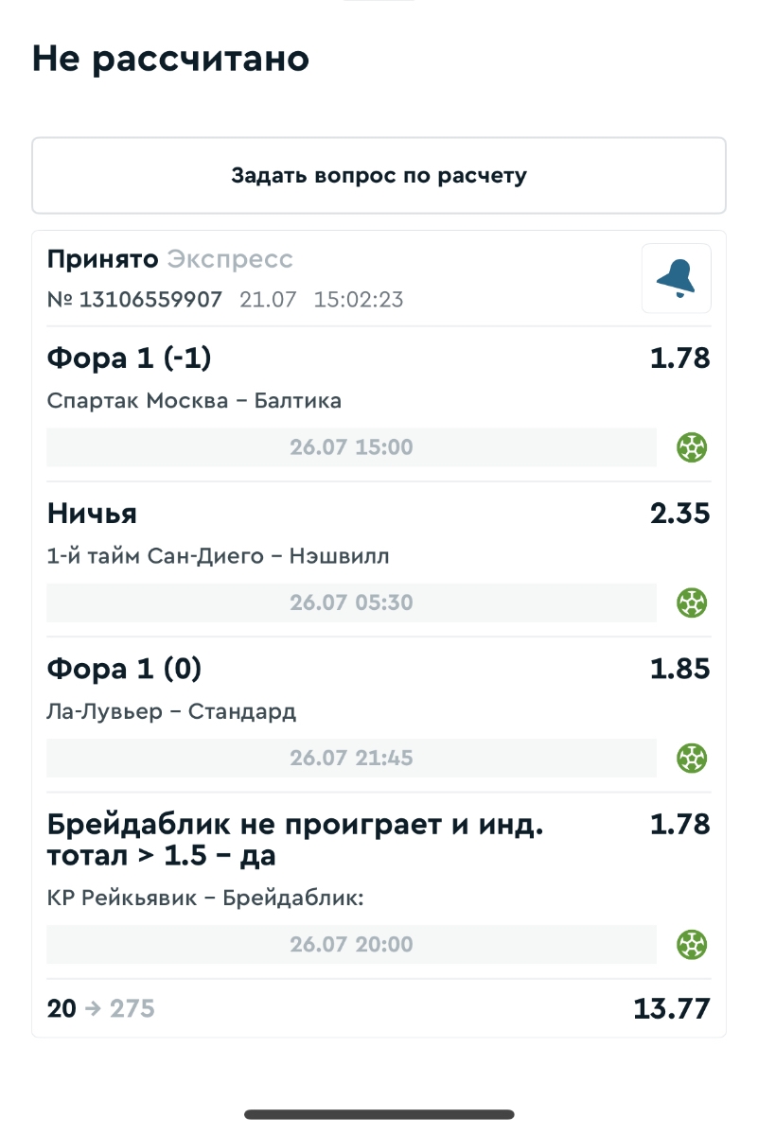Open the Ла-Лувьер – Стандард match
This screenshot has height=1135, width=758.
coord(171,711)
